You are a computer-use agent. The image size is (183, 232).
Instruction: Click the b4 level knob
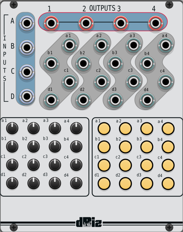pos(76,147)
